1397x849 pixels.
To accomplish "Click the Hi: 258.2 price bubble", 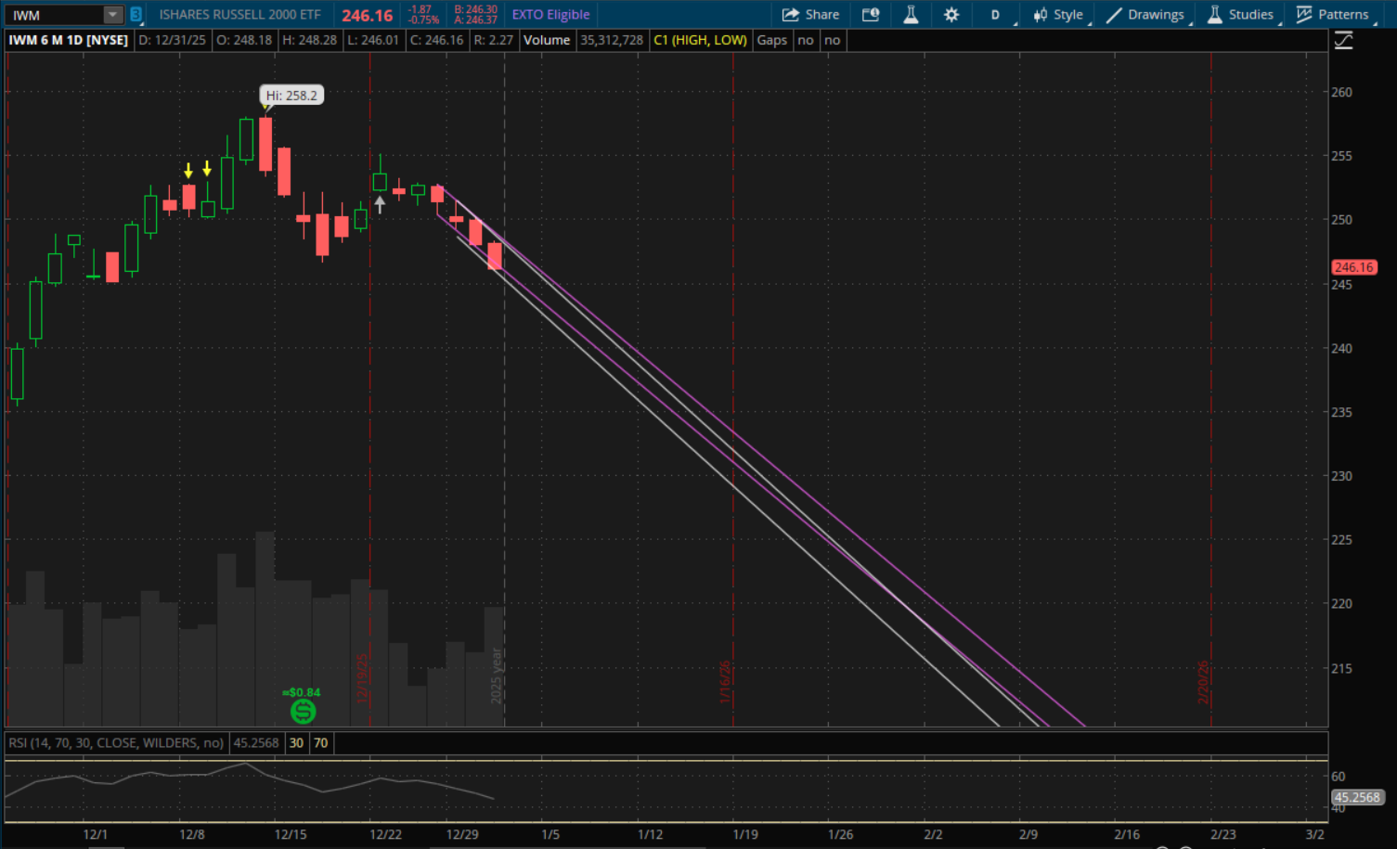I will (291, 96).
